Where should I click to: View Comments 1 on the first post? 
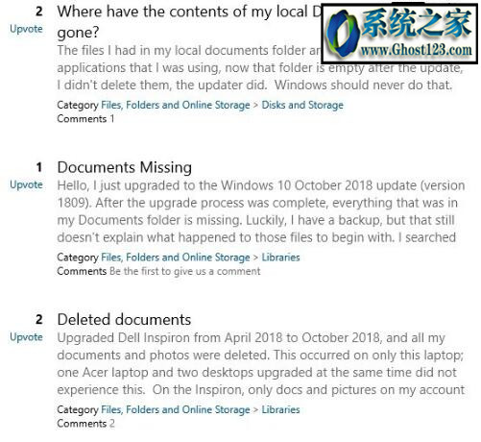coord(85,119)
